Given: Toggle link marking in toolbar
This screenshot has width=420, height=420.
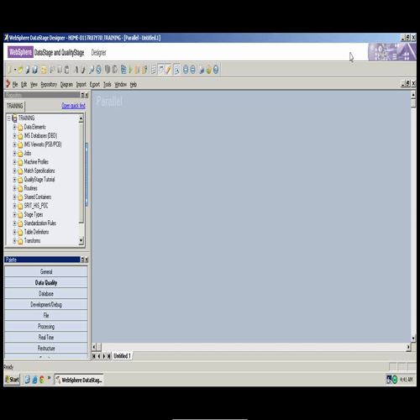Looking at the screenshot, I should point(160,70).
